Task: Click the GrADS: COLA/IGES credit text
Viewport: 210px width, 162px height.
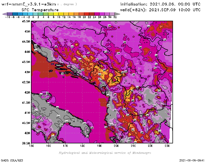Action: (12, 160)
